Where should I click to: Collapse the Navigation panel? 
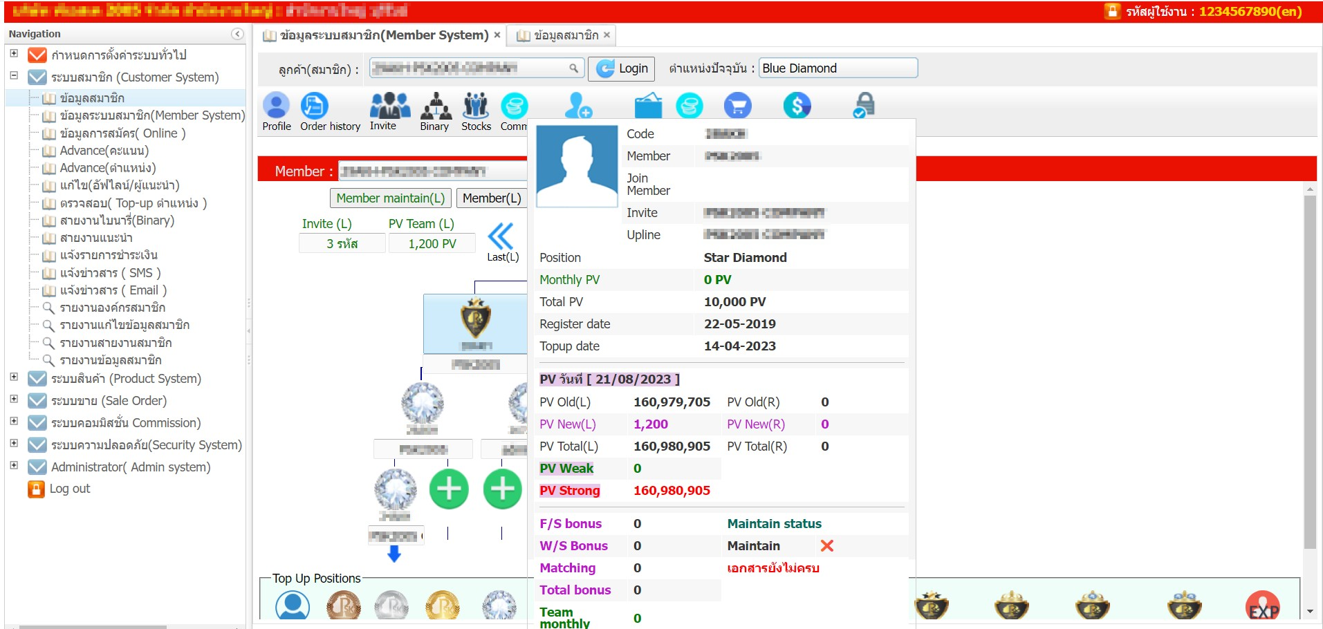(237, 34)
